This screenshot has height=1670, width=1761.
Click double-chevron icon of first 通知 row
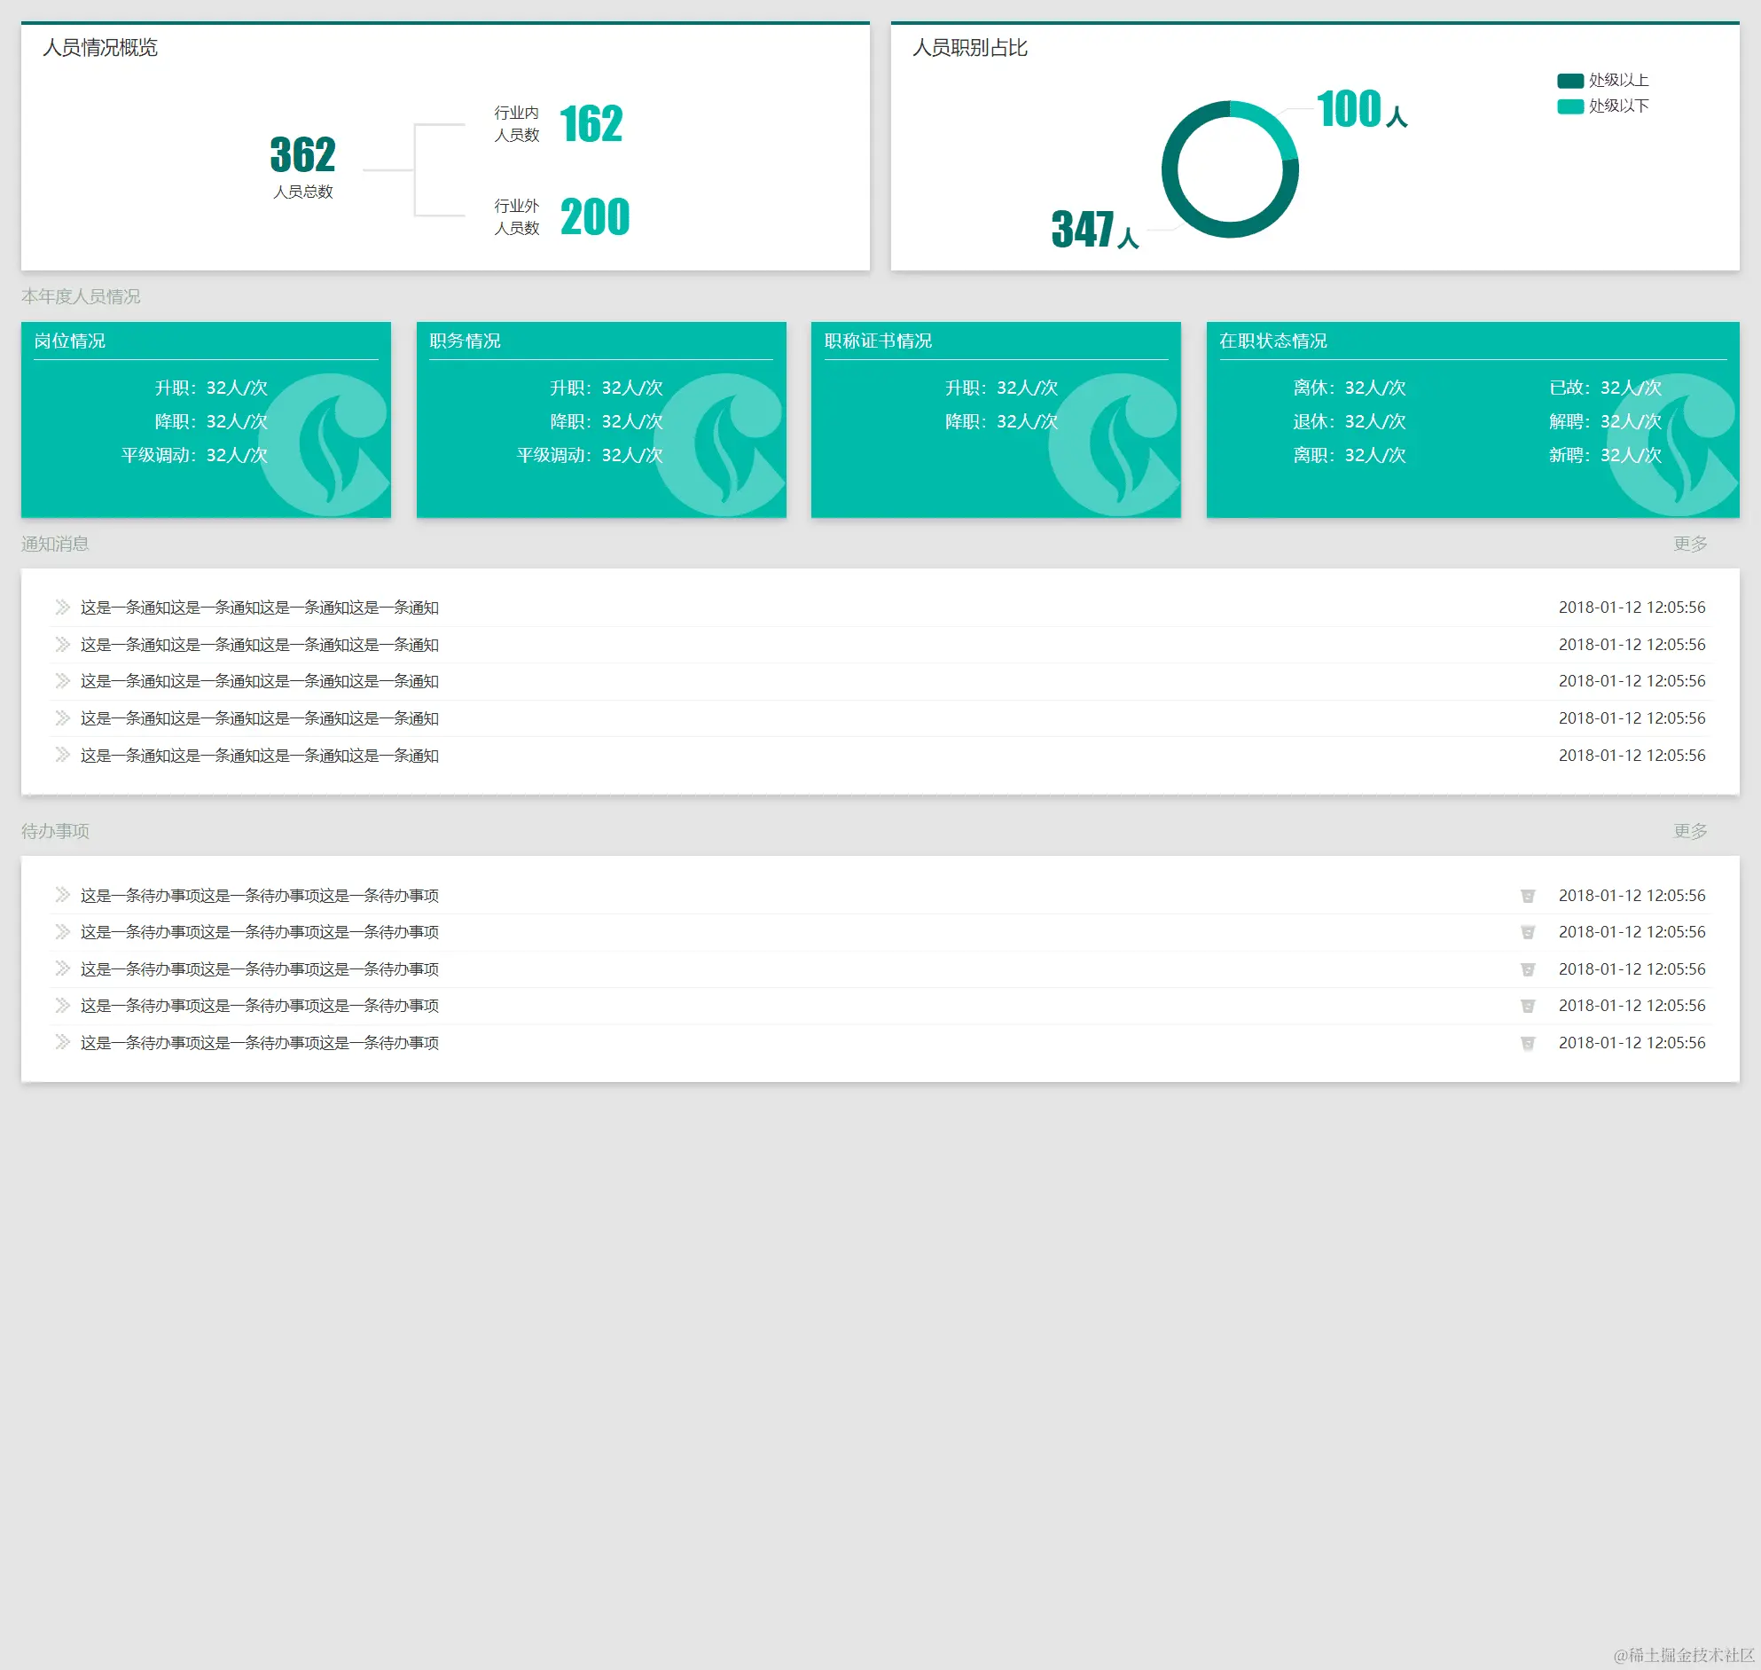point(62,608)
